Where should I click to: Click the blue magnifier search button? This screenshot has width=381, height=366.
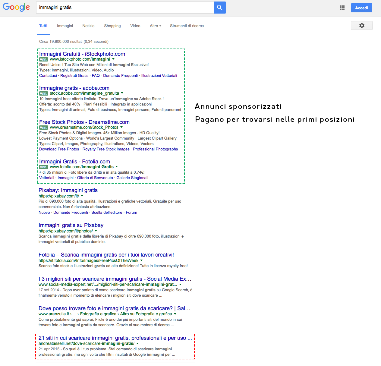(220, 8)
